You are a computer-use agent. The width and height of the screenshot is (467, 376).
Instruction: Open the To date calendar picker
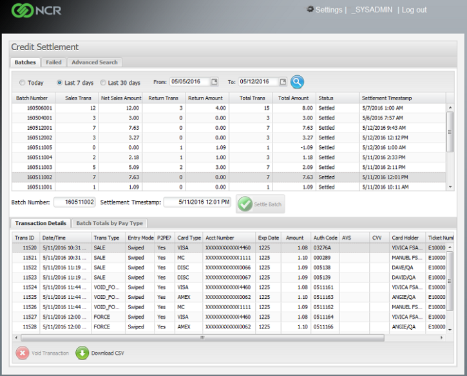(283, 82)
